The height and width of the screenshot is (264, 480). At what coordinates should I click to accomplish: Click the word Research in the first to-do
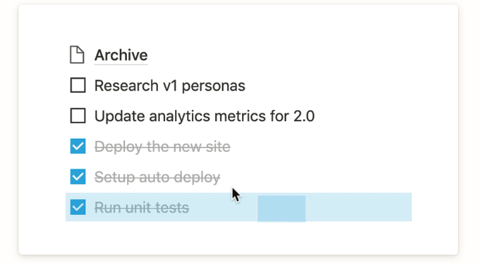click(126, 86)
